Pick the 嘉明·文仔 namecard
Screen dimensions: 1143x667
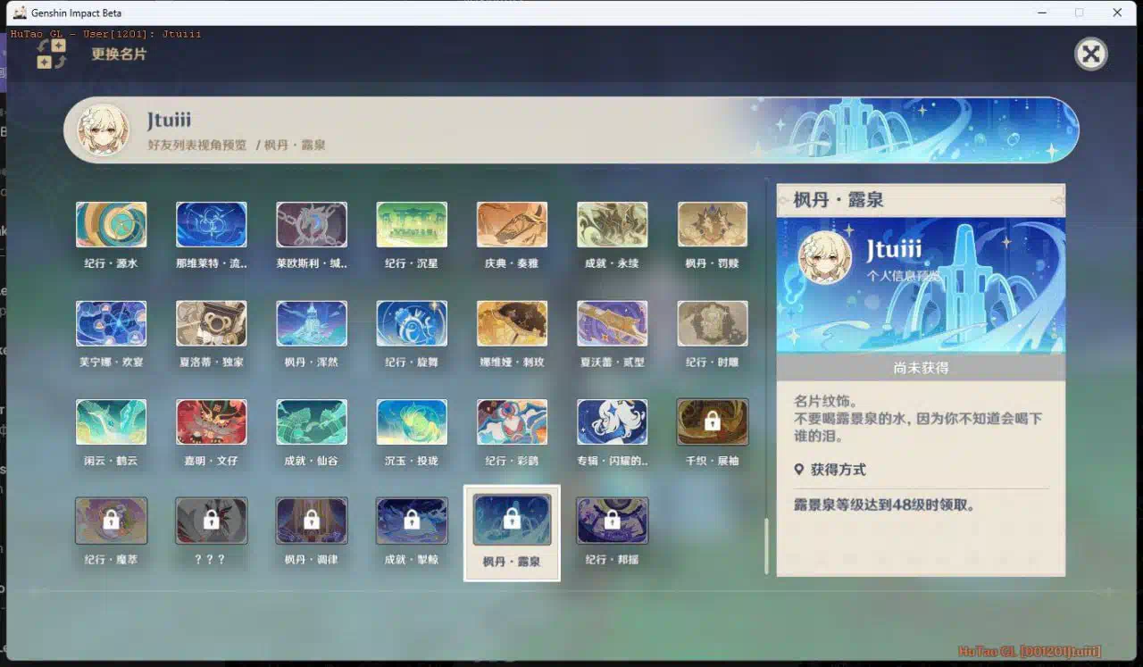[x=212, y=421]
